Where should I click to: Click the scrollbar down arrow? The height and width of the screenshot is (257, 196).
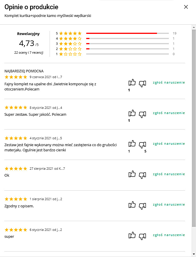point(194,254)
